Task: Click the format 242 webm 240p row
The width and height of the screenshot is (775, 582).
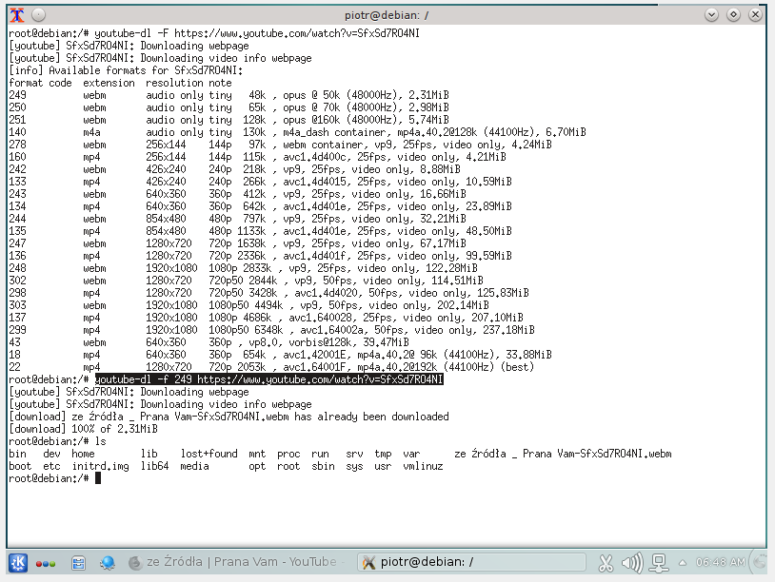Action: coord(235,169)
